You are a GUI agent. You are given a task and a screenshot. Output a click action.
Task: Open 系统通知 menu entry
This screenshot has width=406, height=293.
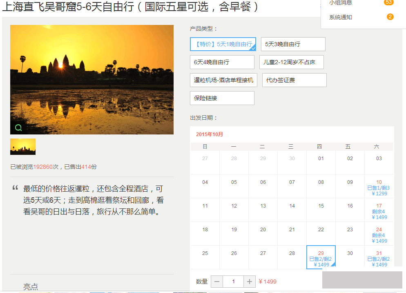[x=341, y=17]
